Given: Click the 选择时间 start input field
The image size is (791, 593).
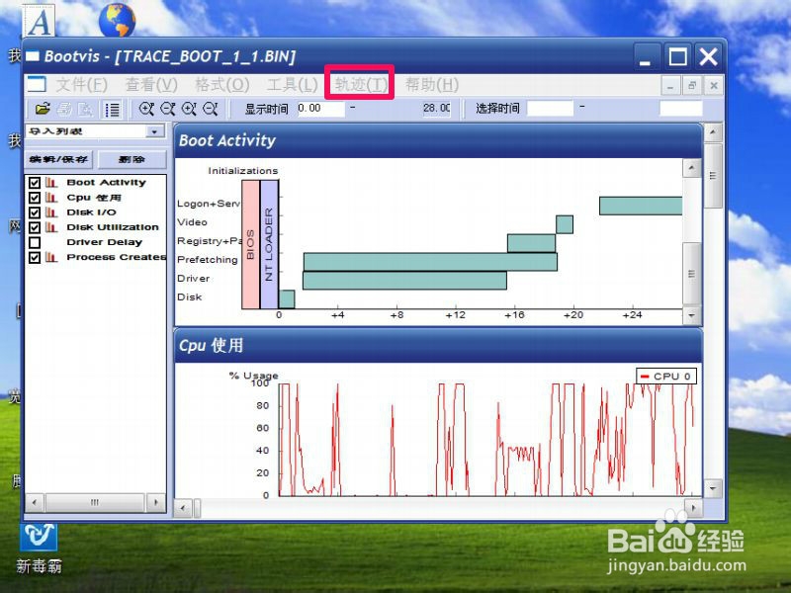Looking at the screenshot, I should pyautogui.click(x=550, y=109).
